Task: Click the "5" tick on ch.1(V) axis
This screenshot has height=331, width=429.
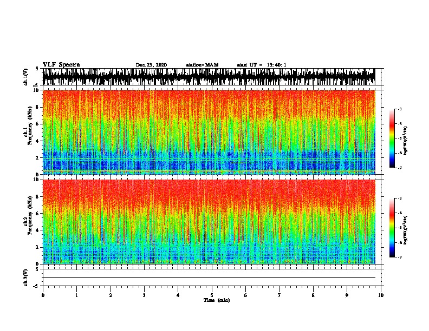Action: (37, 69)
